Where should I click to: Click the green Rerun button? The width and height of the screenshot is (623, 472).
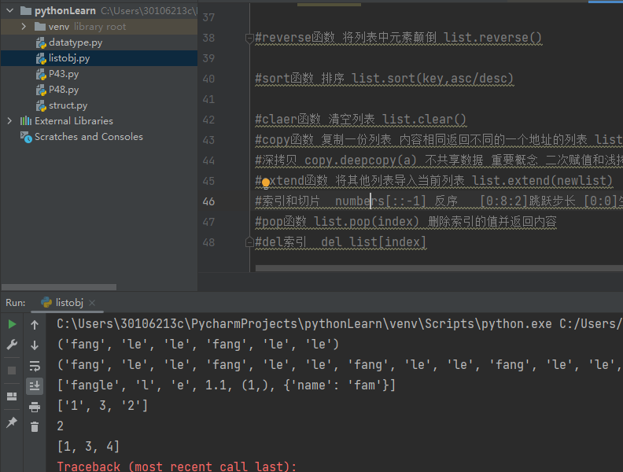[x=12, y=324]
